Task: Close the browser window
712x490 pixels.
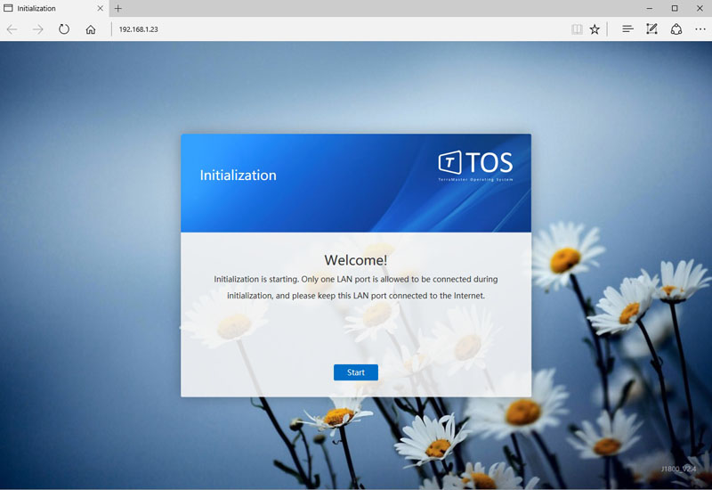Action: pos(700,8)
